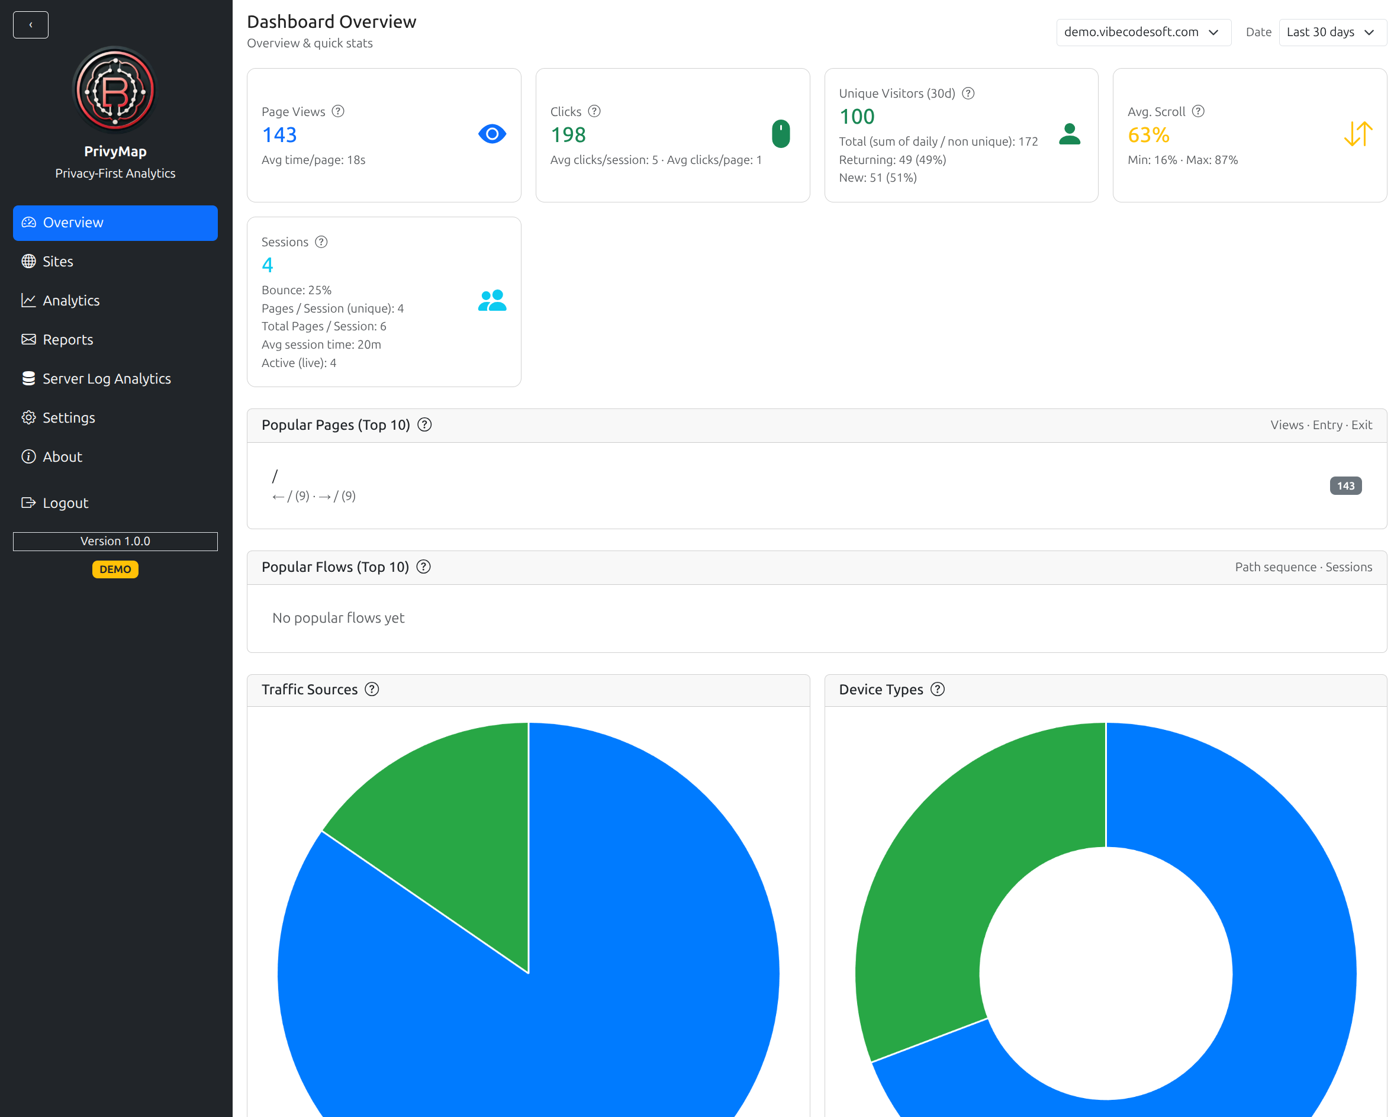
Task: Click the Page Views help icon
Action: [337, 111]
